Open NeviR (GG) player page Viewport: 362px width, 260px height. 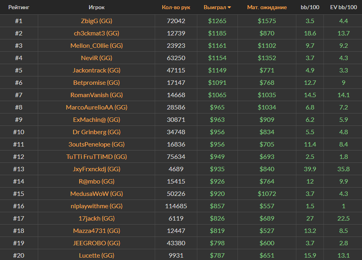coord(97,58)
